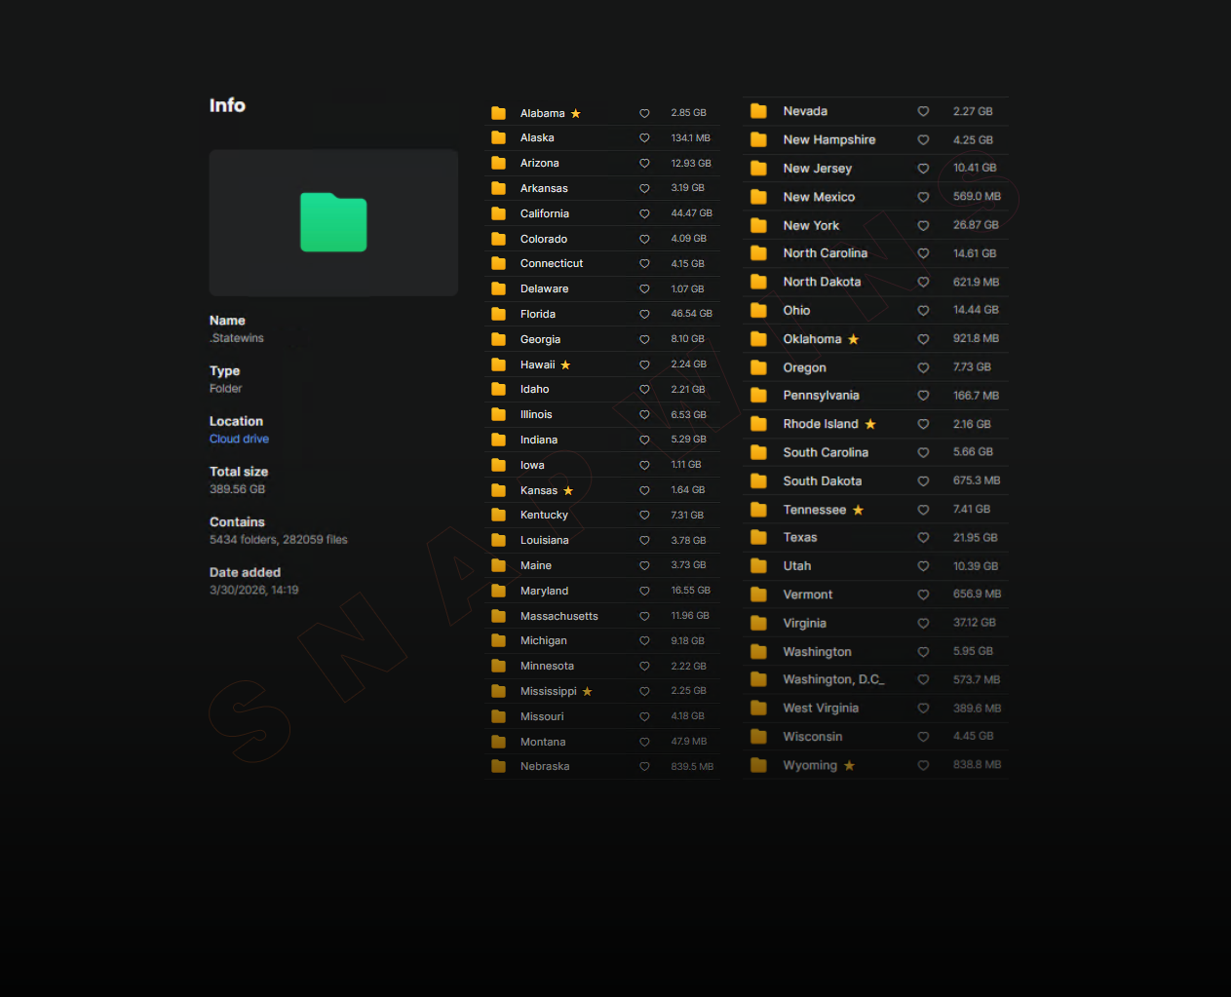The width and height of the screenshot is (1231, 997).
Task: Click the New York folder icon
Action: click(x=758, y=225)
